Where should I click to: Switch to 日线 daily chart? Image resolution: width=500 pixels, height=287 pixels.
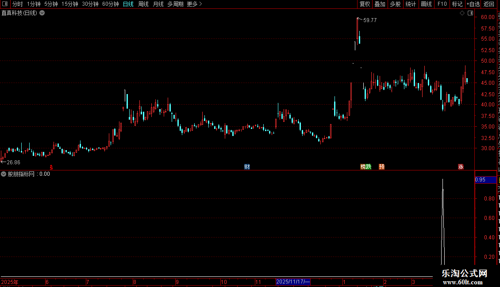pos(128,4)
